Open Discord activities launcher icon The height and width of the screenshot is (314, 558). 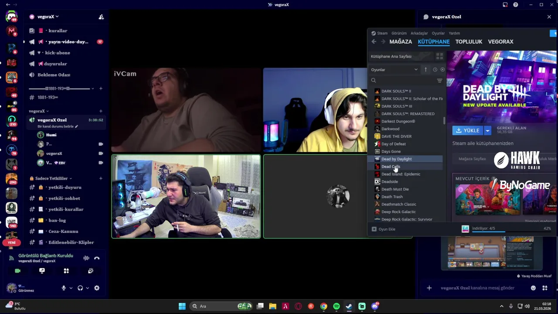(66, 271)
